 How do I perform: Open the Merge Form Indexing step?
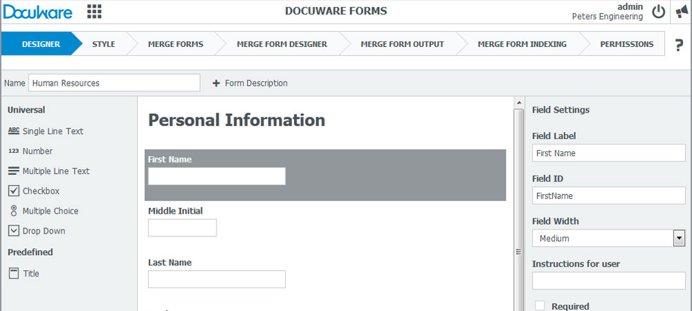click(x=522, y=44)
